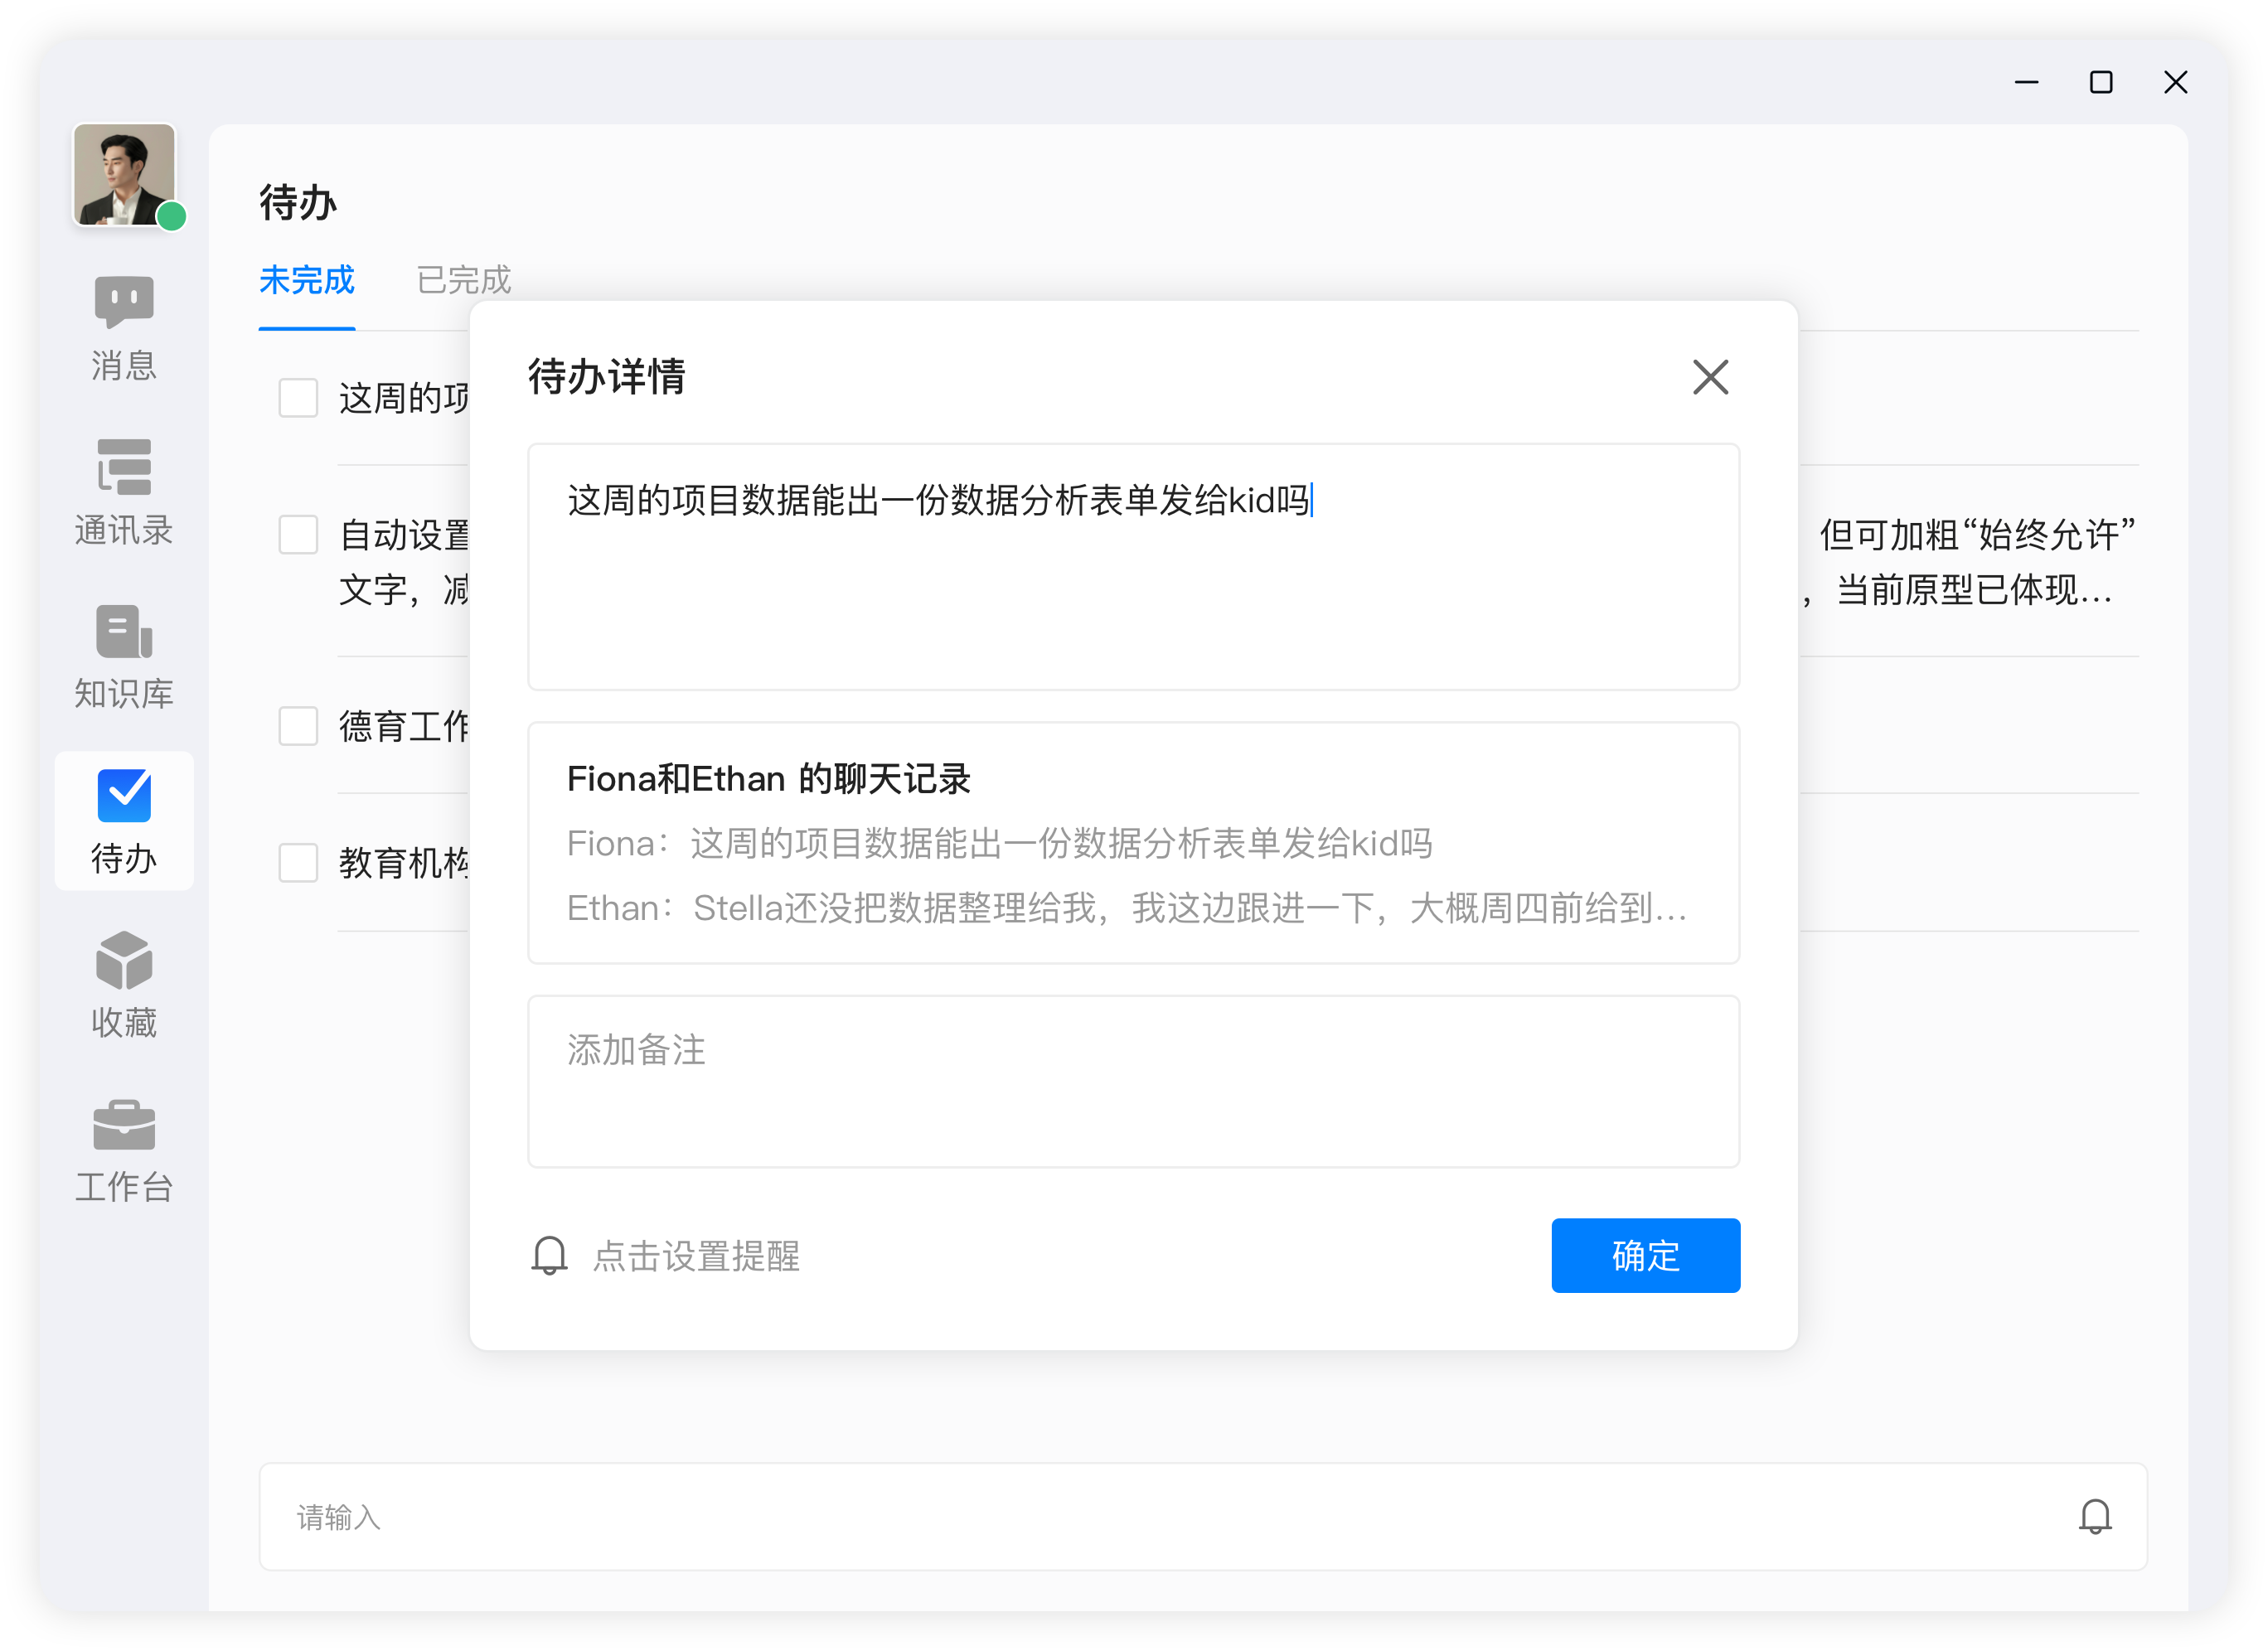Click the notification bell in the input bar
Screen dimensions: 2268x1651
tap(2095, 1516)
